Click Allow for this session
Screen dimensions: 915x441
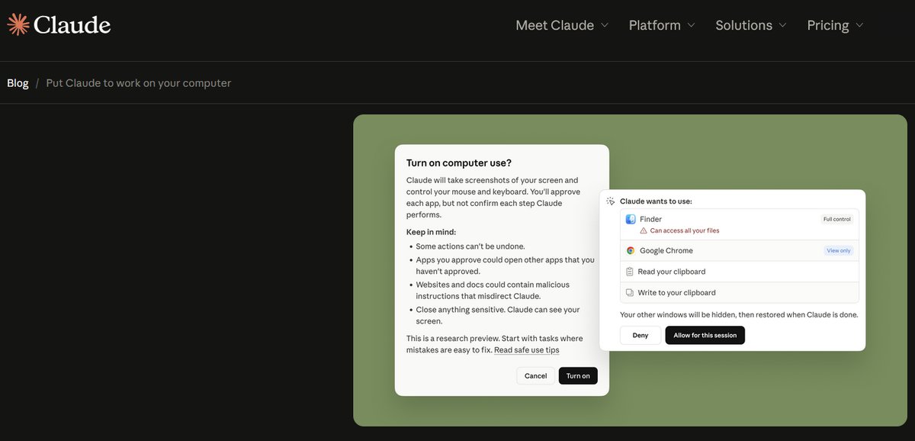point(705,336)
